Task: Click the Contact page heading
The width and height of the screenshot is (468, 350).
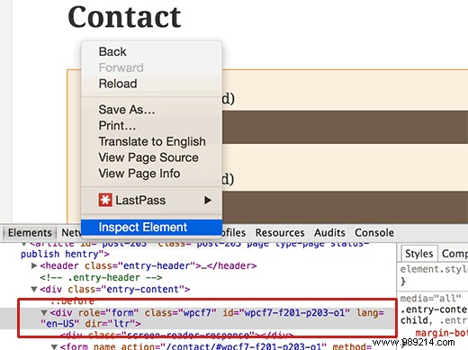Action: coord(124,17)
